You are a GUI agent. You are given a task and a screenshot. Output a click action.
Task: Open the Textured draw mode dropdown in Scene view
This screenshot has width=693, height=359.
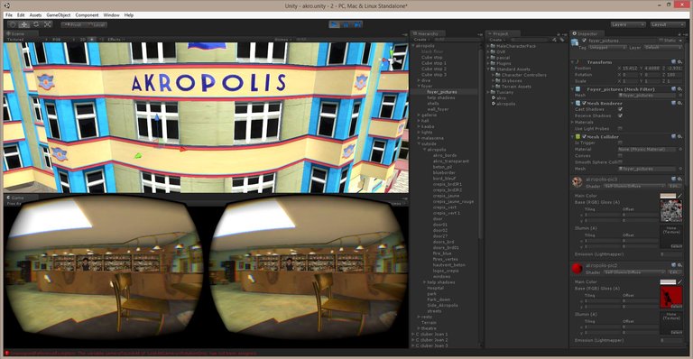tap(25, 40)
